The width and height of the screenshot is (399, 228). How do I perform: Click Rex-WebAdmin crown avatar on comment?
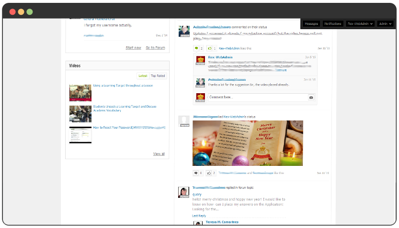(x=201, y=60)
